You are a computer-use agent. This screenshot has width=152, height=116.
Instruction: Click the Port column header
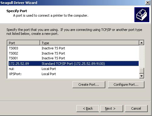(23, 43)
